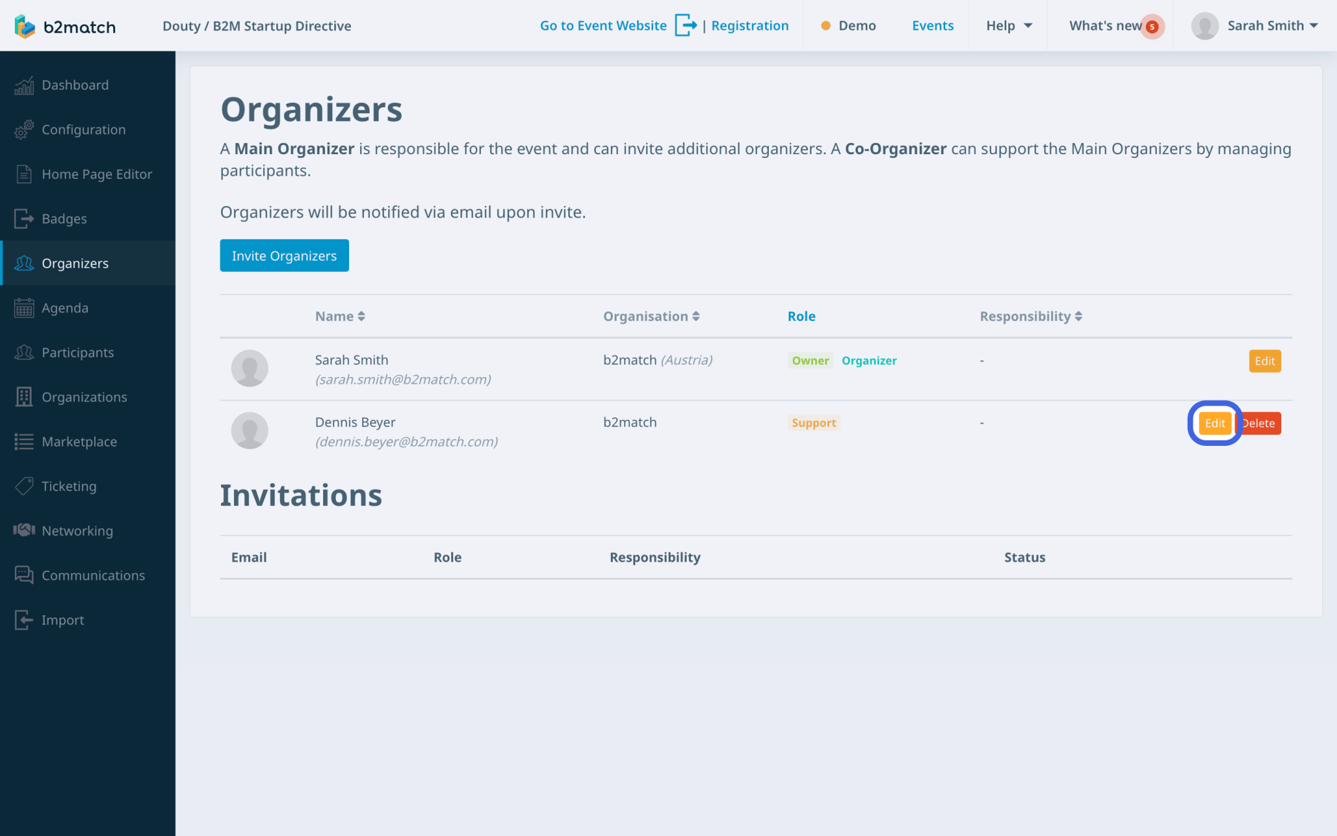Screen dimensions: 1337x836
Task: Open the Sarah Smith account dropdown
Action: 1253,25
